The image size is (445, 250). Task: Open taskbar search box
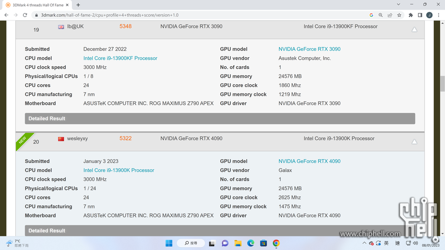[x=191, y=243]
